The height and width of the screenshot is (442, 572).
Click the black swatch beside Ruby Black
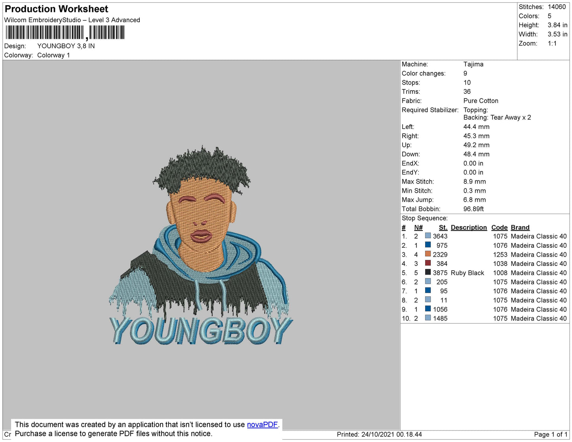tap(428, 272)
